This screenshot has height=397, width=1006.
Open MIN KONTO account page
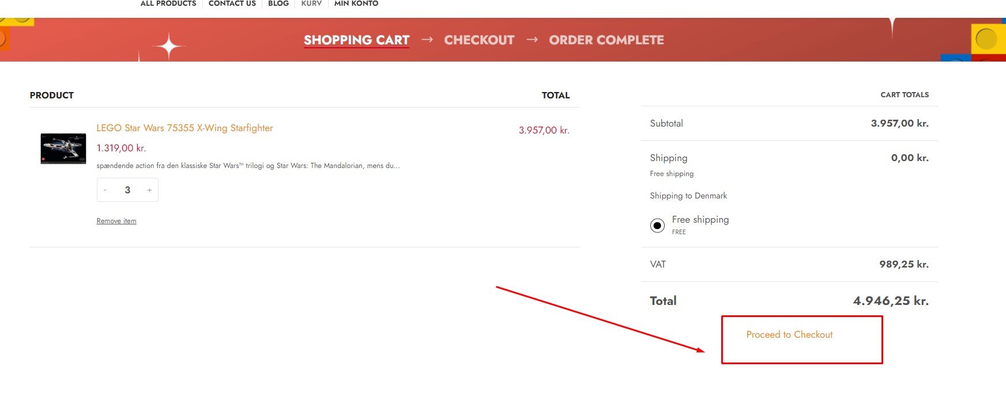click(x=356, y=3)
